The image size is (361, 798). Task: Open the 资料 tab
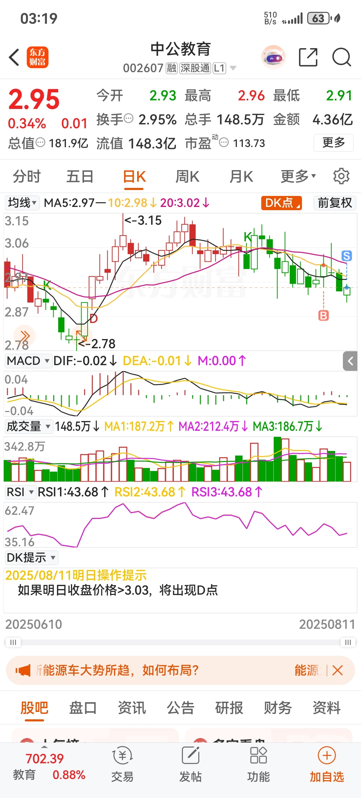(326, 708)
